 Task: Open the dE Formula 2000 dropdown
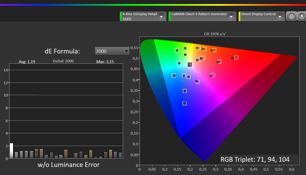[x=112, y=51]
